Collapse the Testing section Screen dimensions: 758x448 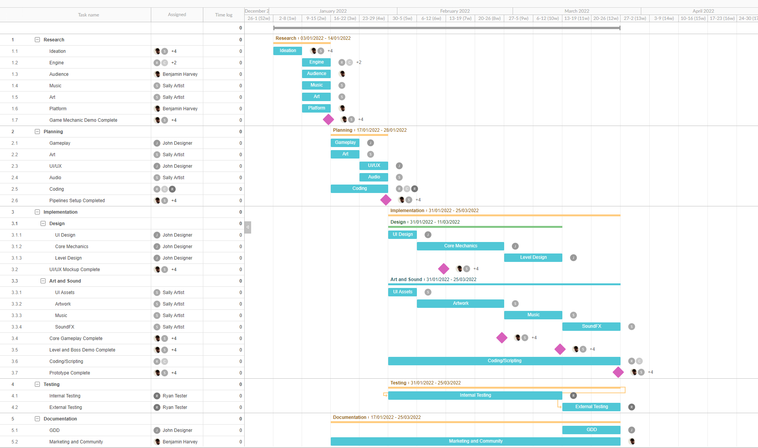[x=37, y=384]
